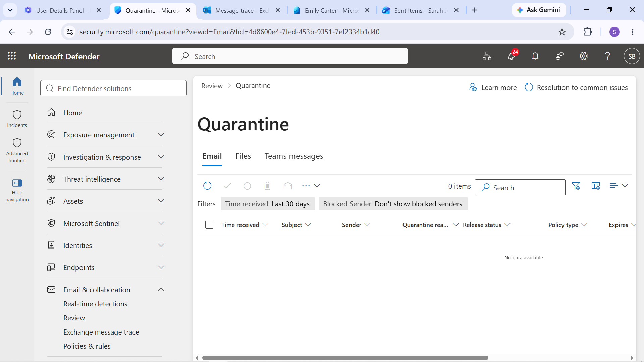Switch to the Files tab

coord(243,156)
